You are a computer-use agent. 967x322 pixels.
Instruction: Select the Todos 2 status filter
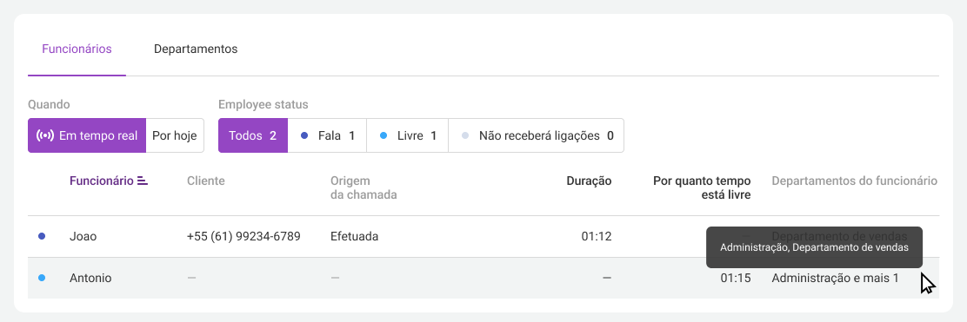click(253, 135)
